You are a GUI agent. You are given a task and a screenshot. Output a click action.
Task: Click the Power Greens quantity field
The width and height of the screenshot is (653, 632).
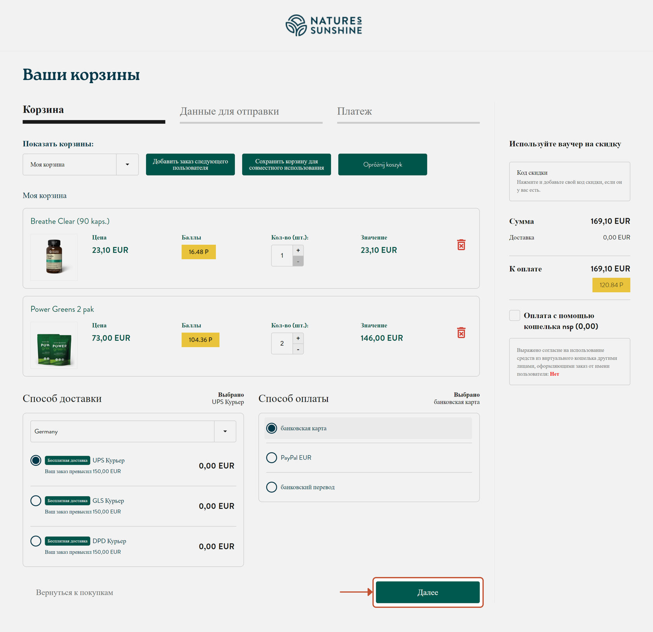282,343
